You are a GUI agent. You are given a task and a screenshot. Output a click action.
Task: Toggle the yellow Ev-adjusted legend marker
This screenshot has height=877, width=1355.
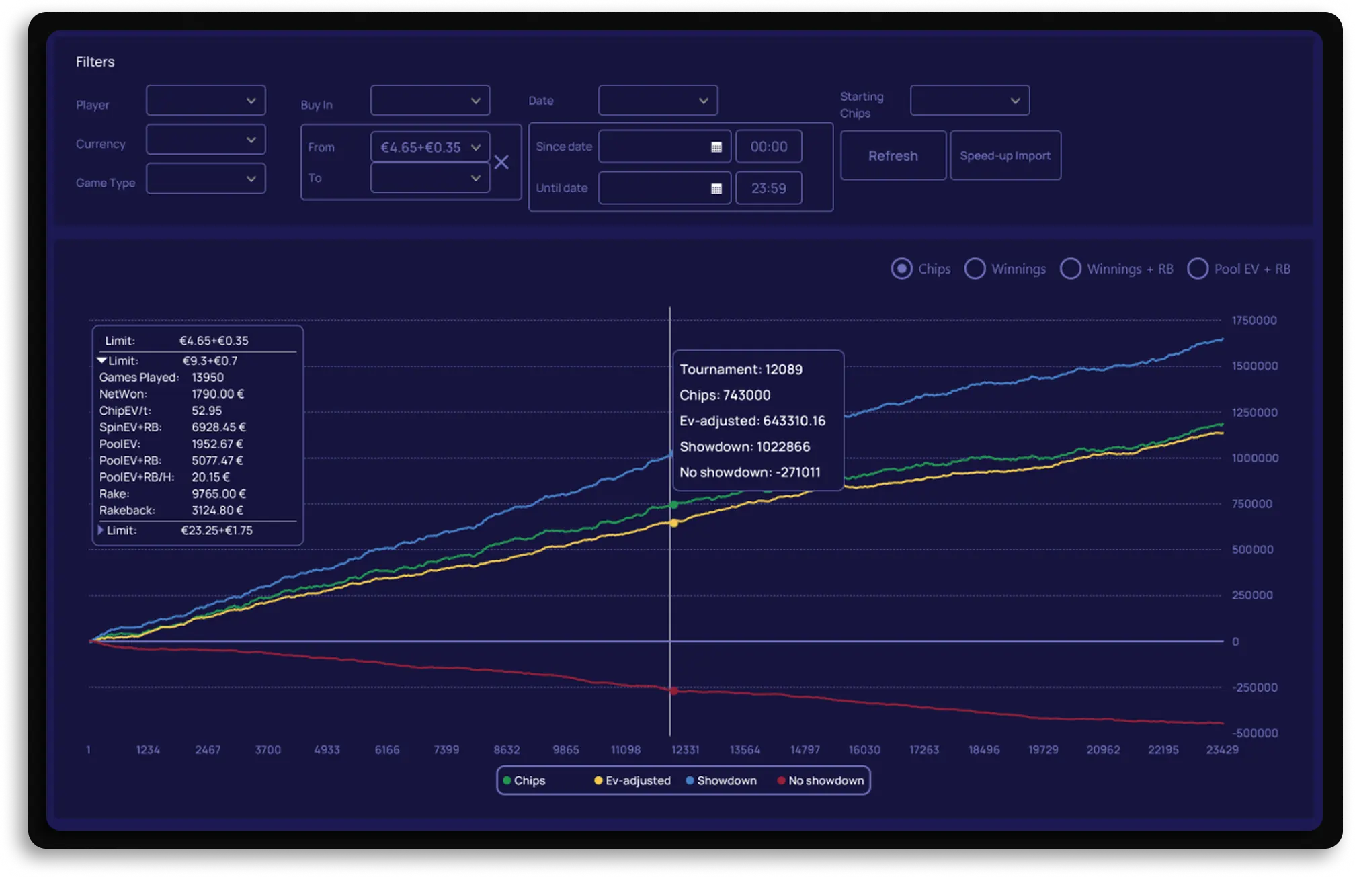click(598, 780)
